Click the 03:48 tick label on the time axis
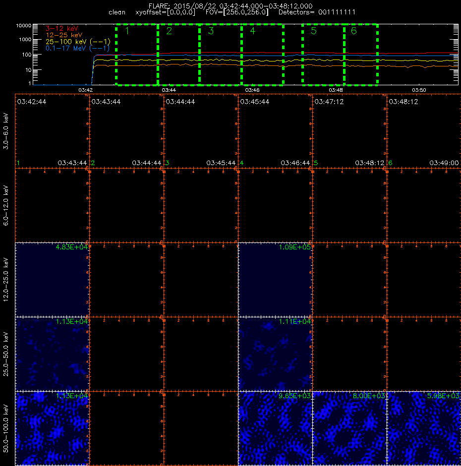Image resolution: width=461 pixels, height=466 pixels. (x=336, y=90)
